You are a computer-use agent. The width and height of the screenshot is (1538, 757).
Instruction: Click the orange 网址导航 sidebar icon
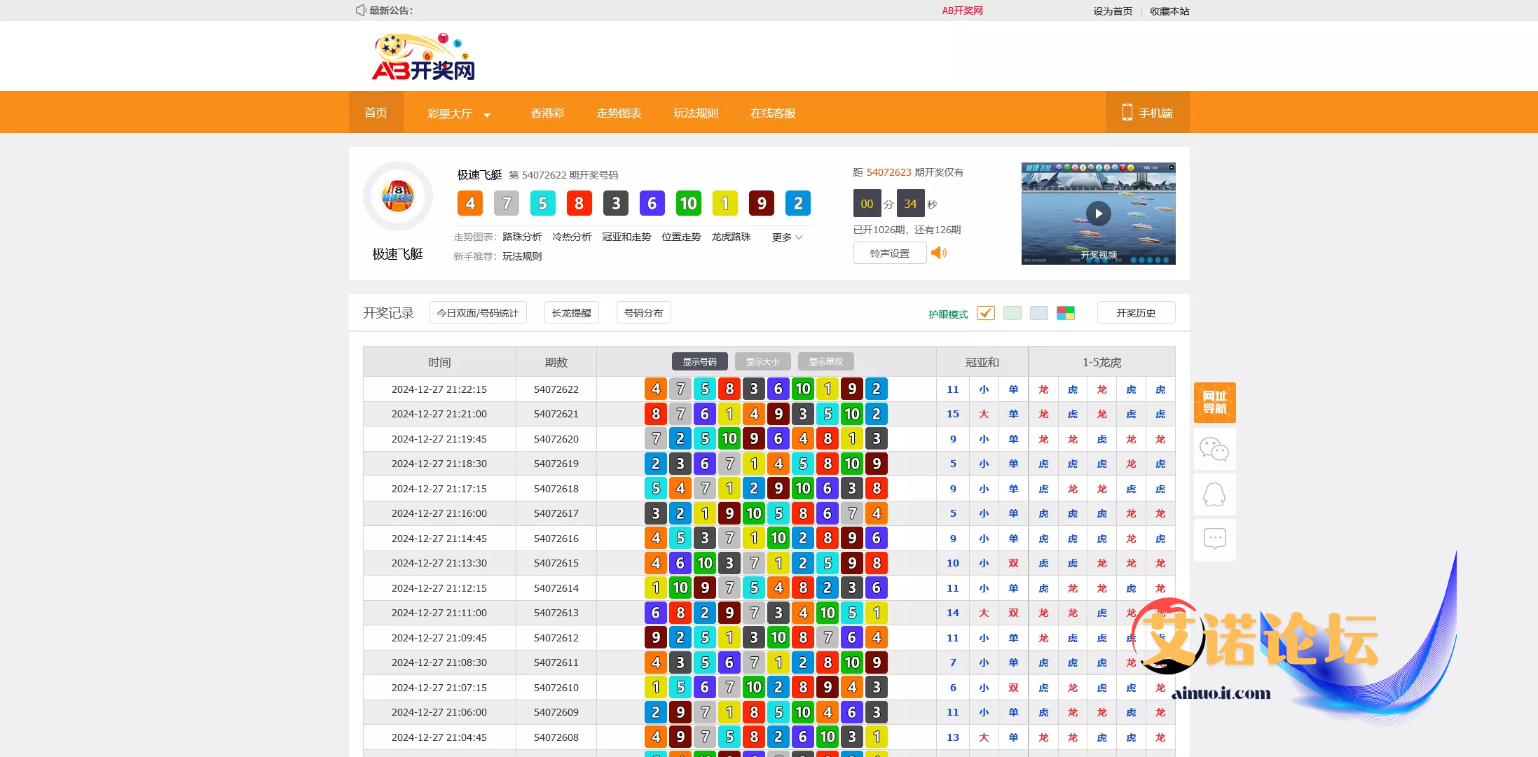(1214, 403)
